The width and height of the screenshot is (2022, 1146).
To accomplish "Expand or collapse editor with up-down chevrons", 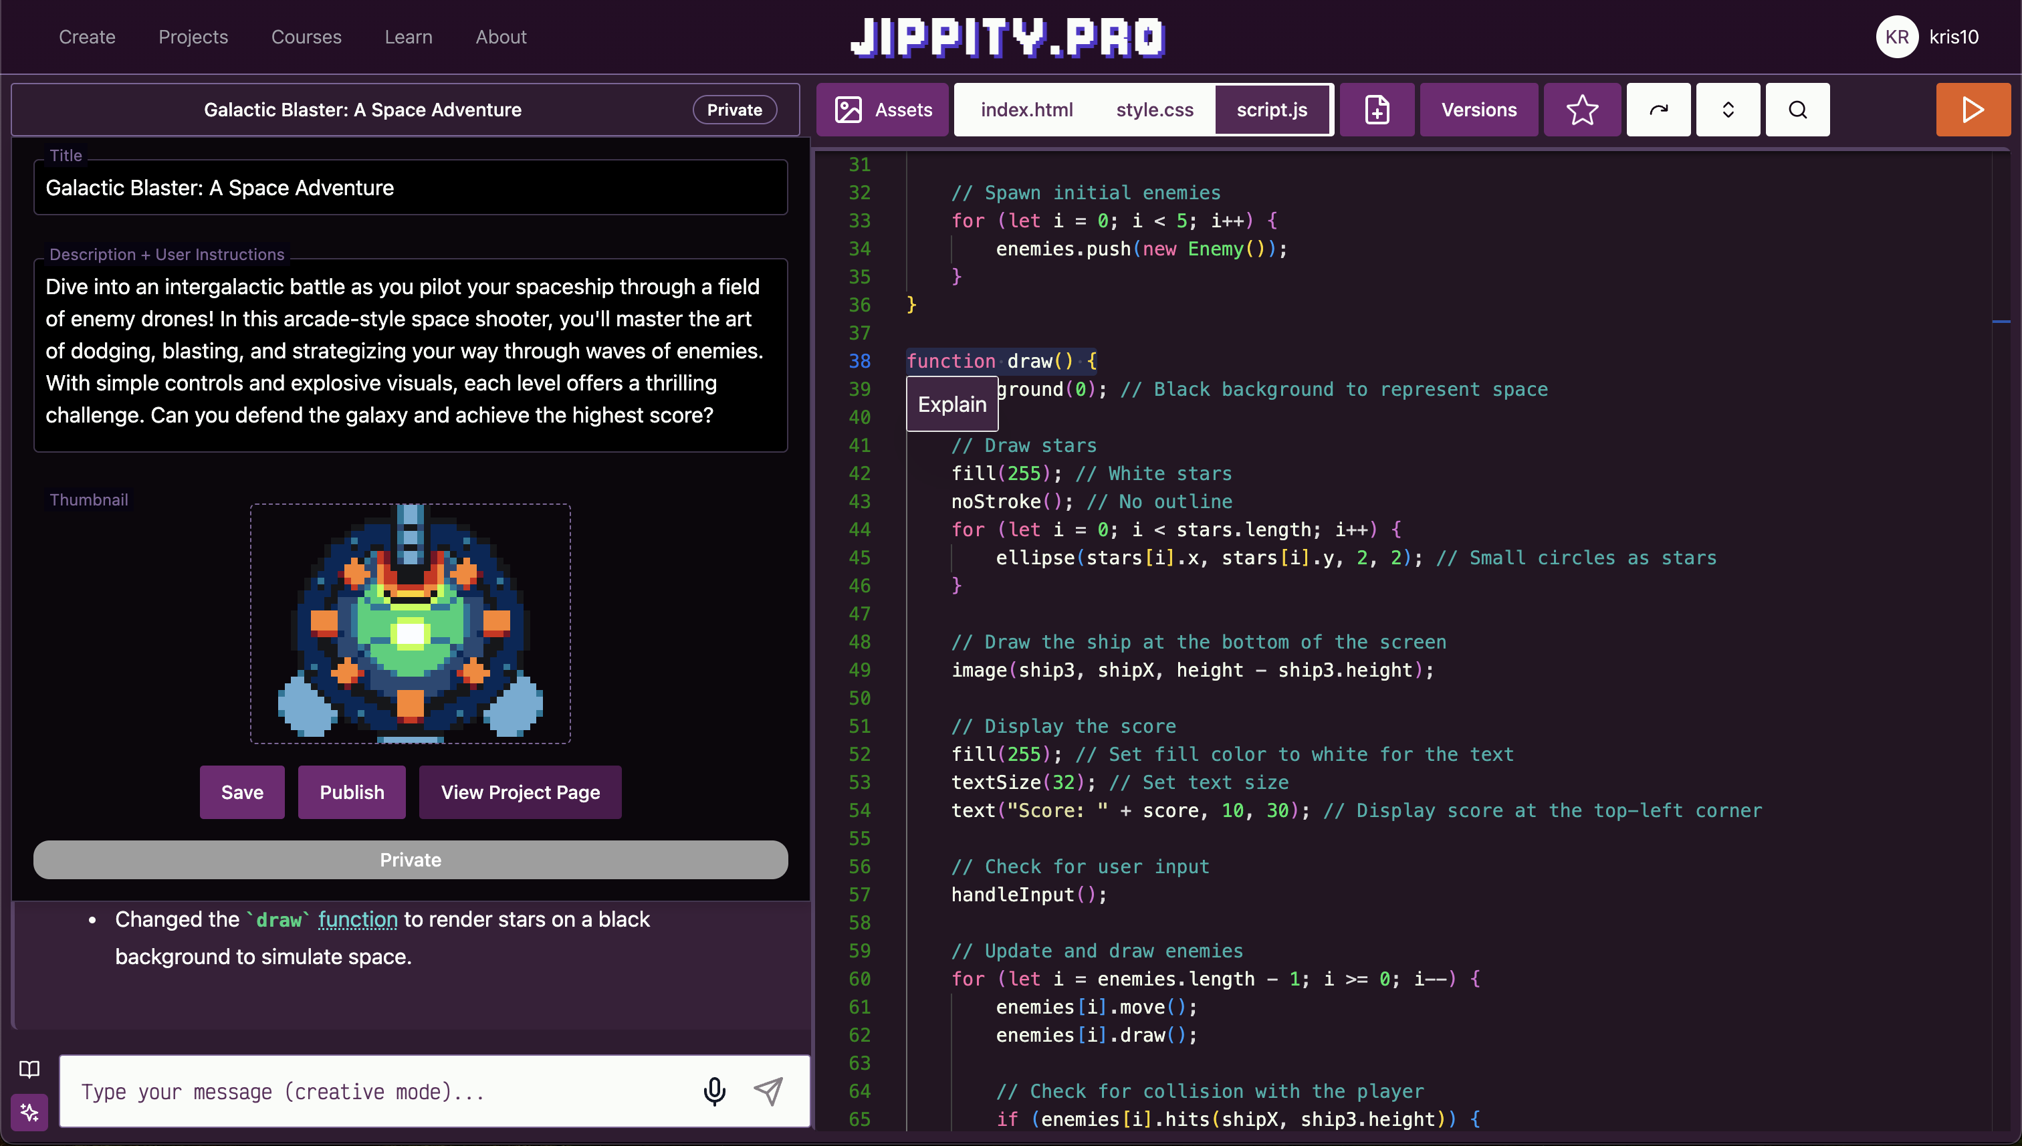I will click(1728, 110).
